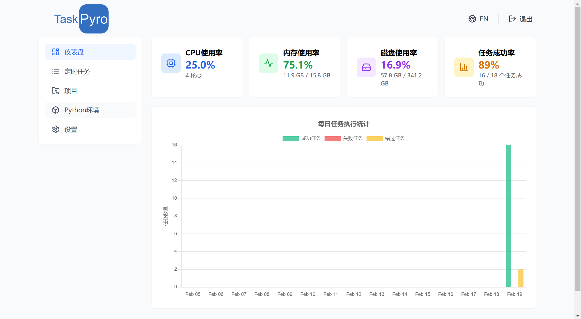Click the disk usage drive icon

point(366,67)
